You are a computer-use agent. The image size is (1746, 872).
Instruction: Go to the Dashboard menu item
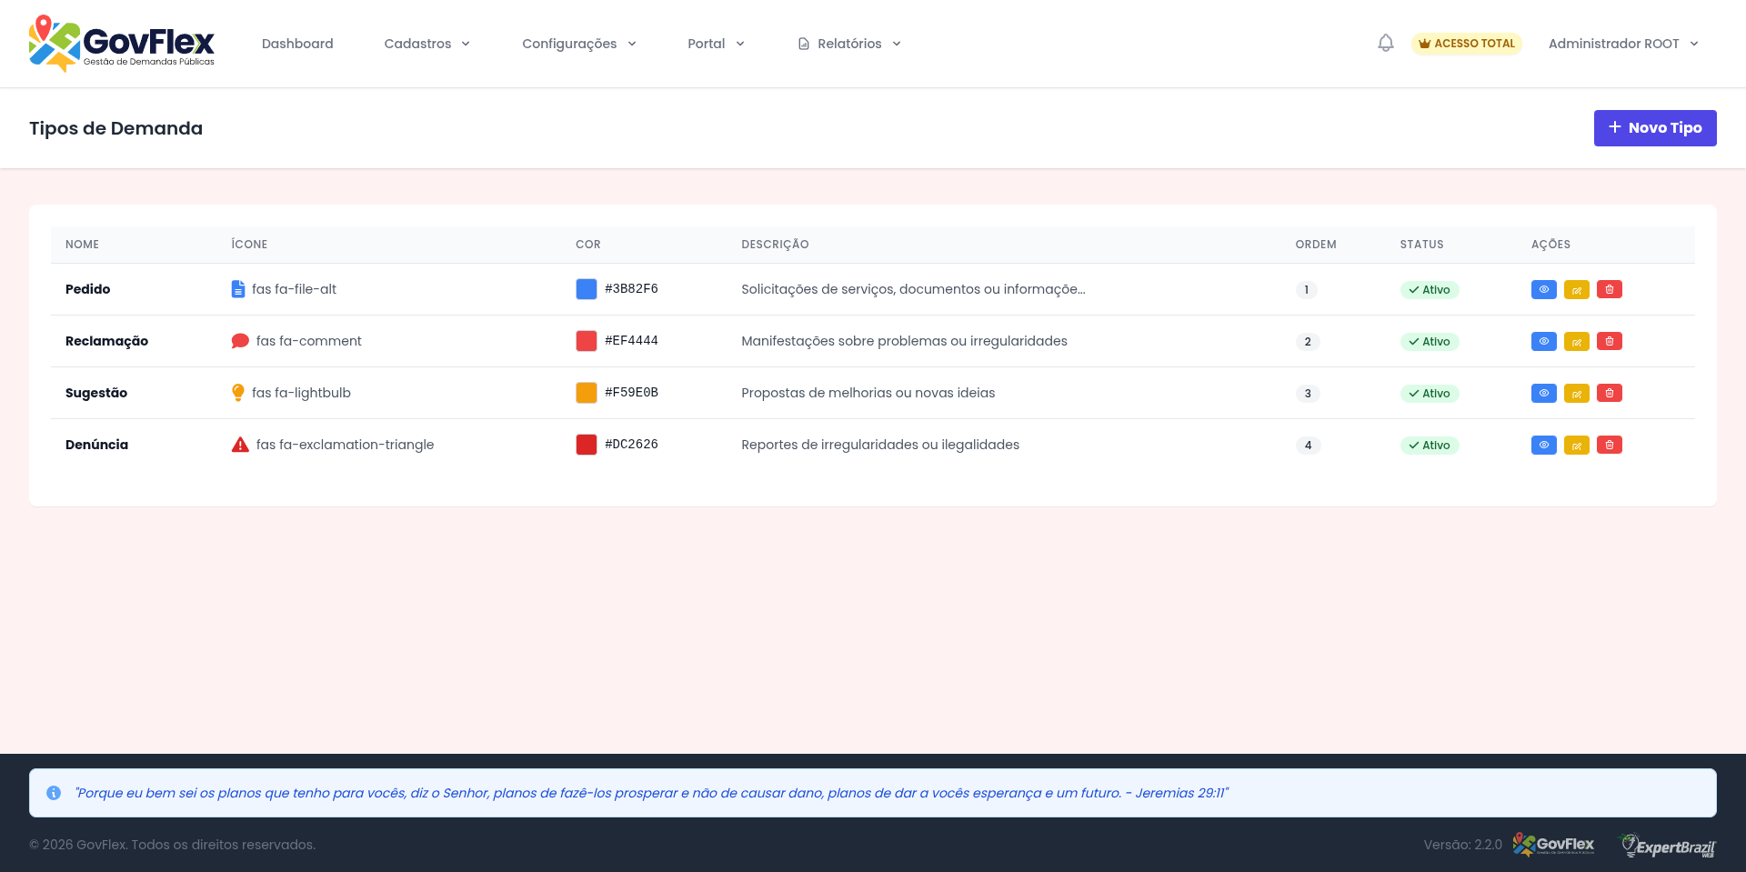[x=297, y=44]
